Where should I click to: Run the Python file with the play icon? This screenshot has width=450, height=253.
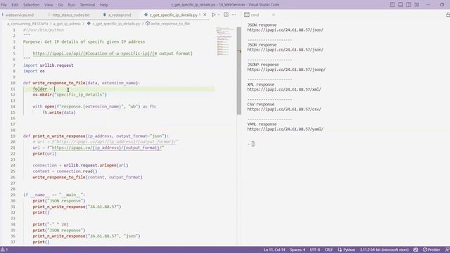click(214, 15)
